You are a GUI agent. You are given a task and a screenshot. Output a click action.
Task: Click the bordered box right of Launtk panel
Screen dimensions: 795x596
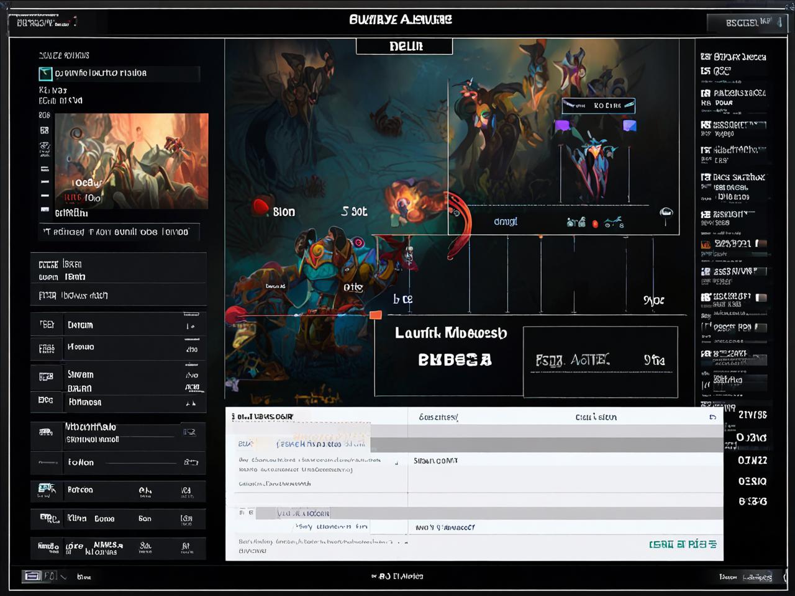point(600,362)
